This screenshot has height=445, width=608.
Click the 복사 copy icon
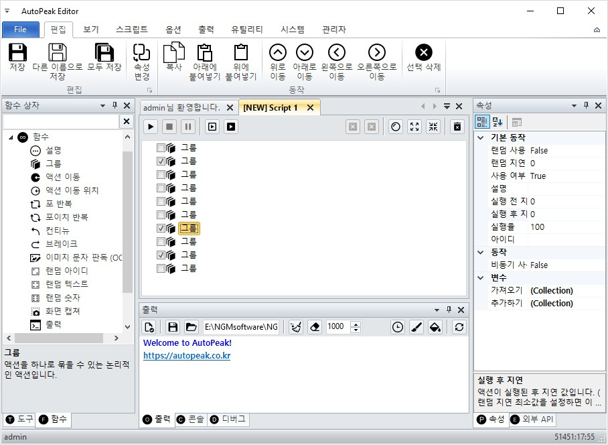pyautogui.click(x=173, y=52)
